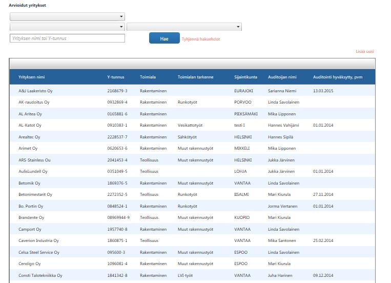This screenshot has width=391, height=283.
Task: Select the 'Bo. Portin Oy' company name
Action: (31, 206)
